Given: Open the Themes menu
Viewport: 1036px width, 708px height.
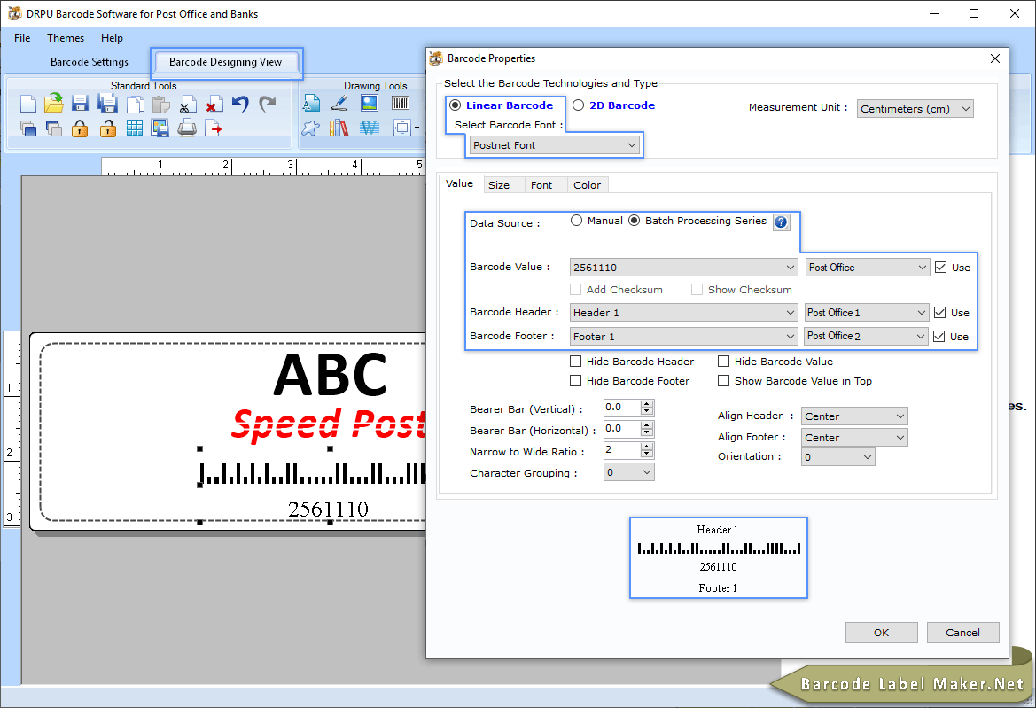Looking at the screenshot, I should (66, 38).
